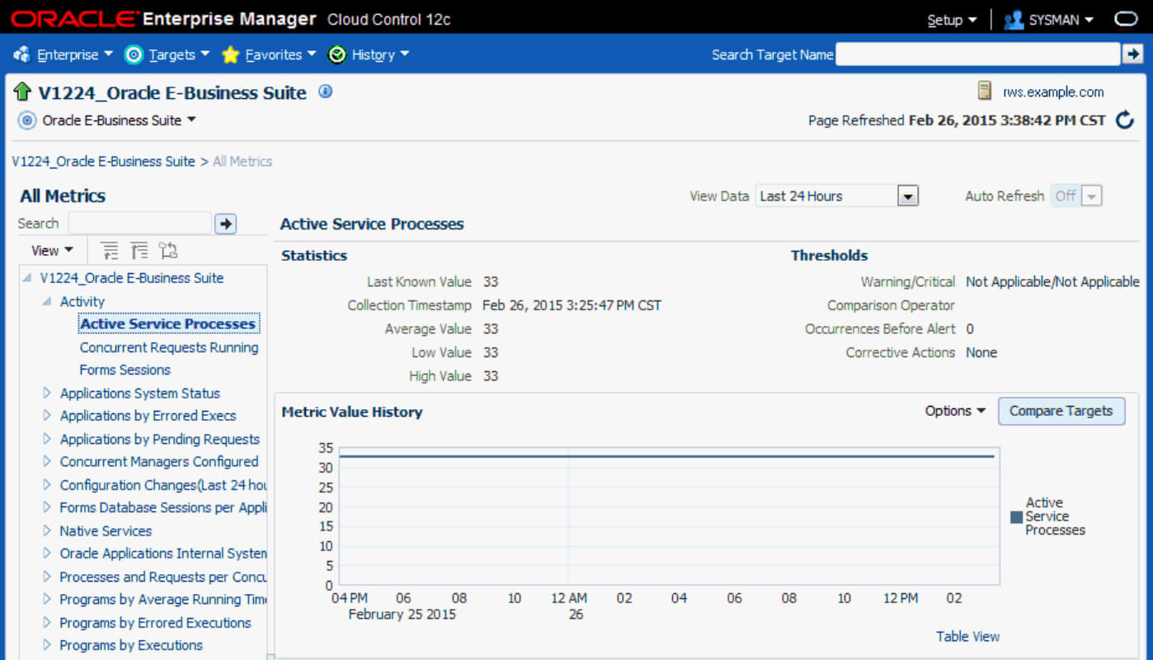
Task: Expand Applications by Pending Requests node
Action: click(47, 439)
